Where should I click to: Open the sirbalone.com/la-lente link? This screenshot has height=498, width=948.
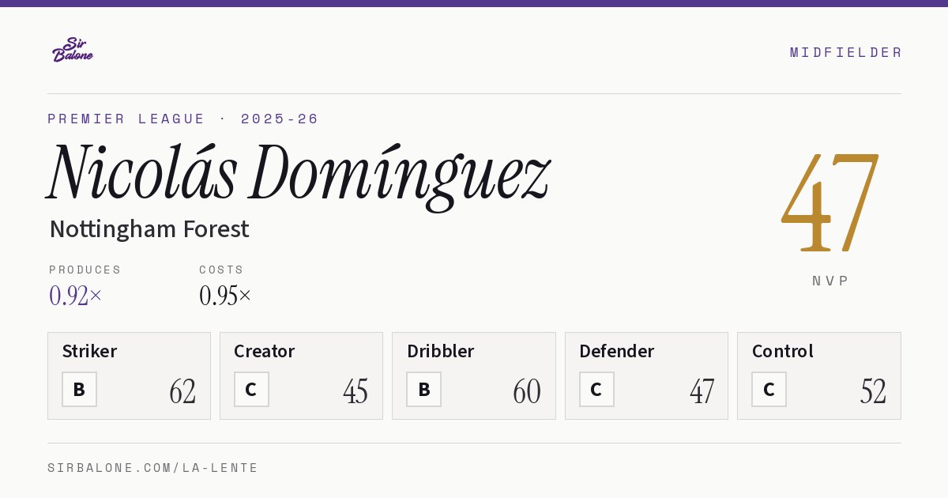[x=153, y=468]
